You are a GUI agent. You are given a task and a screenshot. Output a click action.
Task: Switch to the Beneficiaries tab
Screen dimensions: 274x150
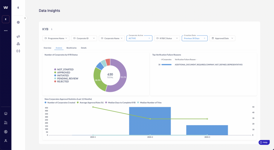pyautogui.click(x=71, y=48)
